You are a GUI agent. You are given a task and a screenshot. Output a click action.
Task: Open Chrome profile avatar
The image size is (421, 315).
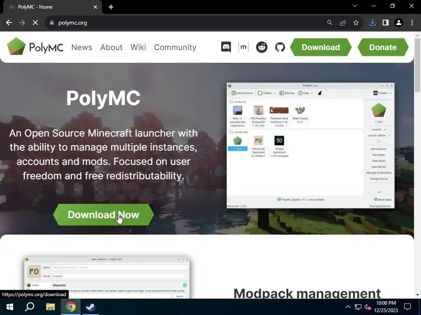399,23
